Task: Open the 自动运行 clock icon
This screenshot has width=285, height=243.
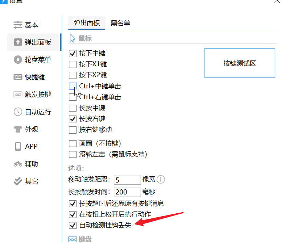Action: (x=18, y=112)
